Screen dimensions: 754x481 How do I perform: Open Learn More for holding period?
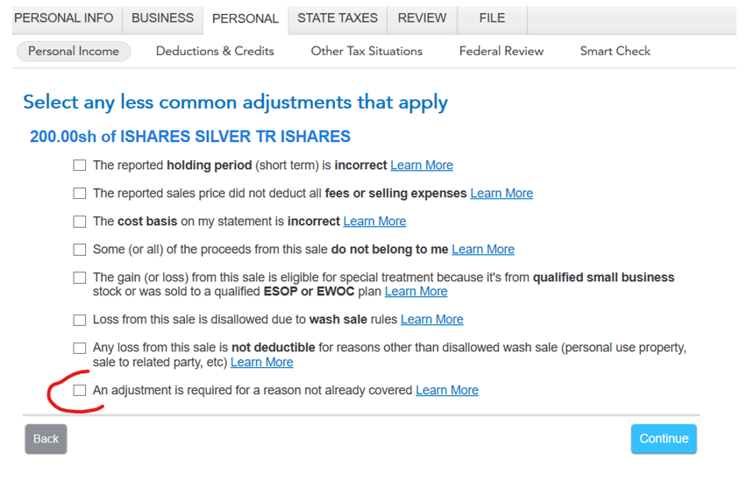tap(421, 166)
